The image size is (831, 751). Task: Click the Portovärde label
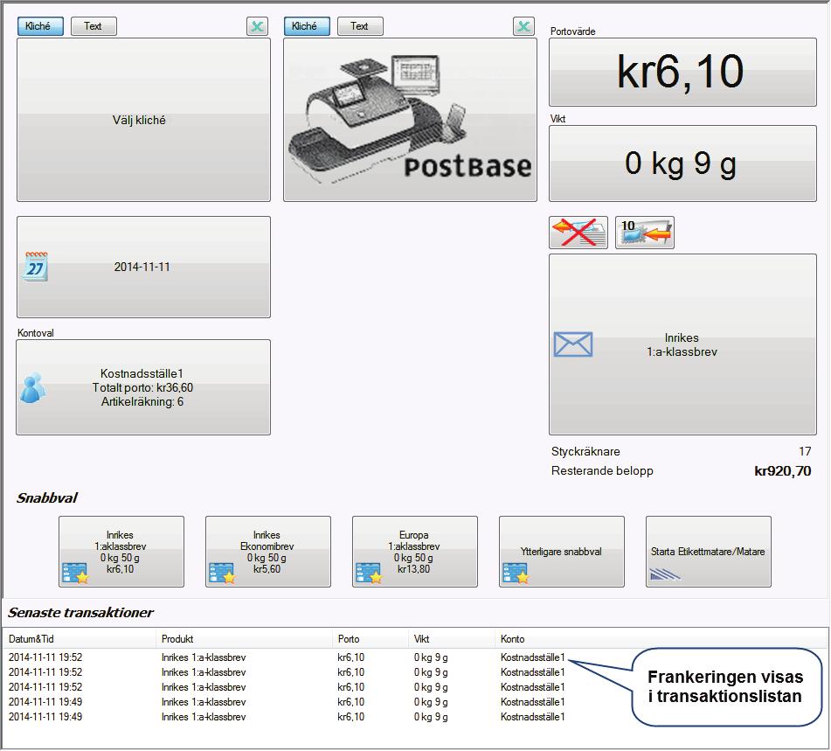[x=573, y=31]
